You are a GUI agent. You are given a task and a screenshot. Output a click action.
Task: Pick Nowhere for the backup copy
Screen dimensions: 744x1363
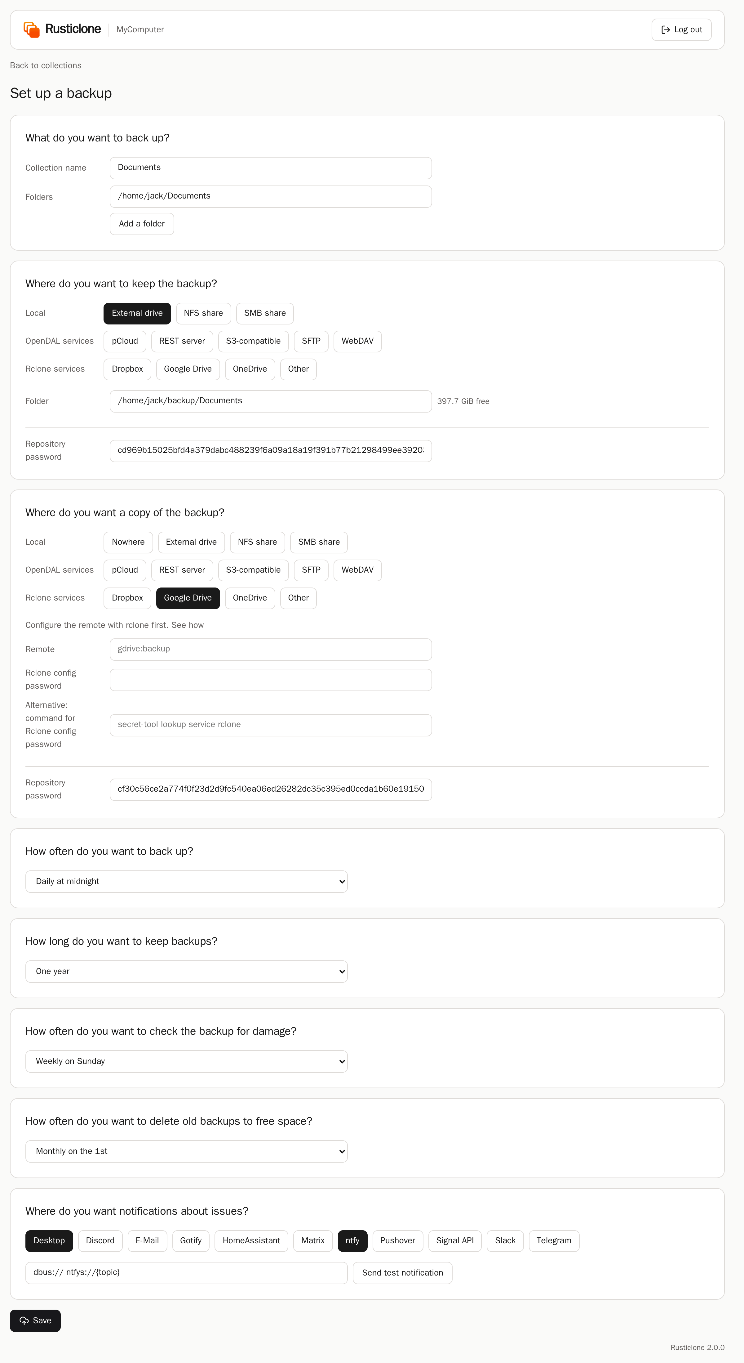128,542
